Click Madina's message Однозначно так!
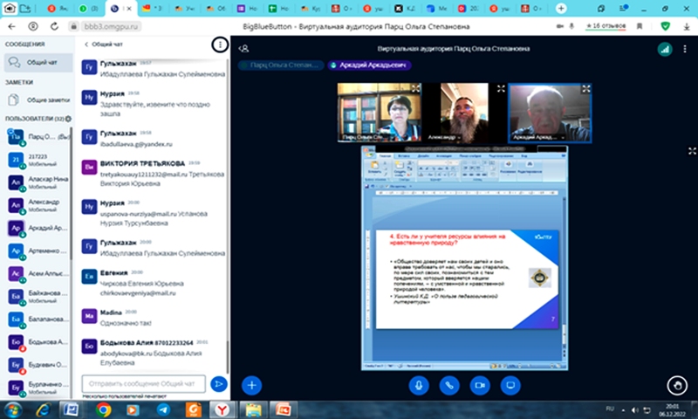The width and height of the screenshot is (698, 419). [126, 323]
